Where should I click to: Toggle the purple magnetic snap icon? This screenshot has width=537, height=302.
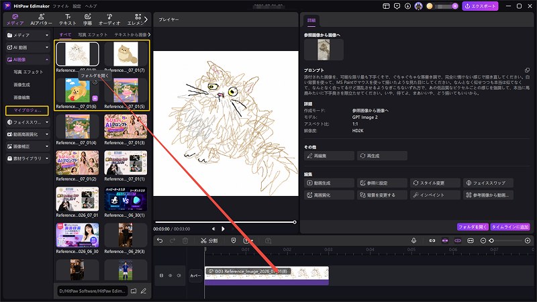[x=445, y=241]
